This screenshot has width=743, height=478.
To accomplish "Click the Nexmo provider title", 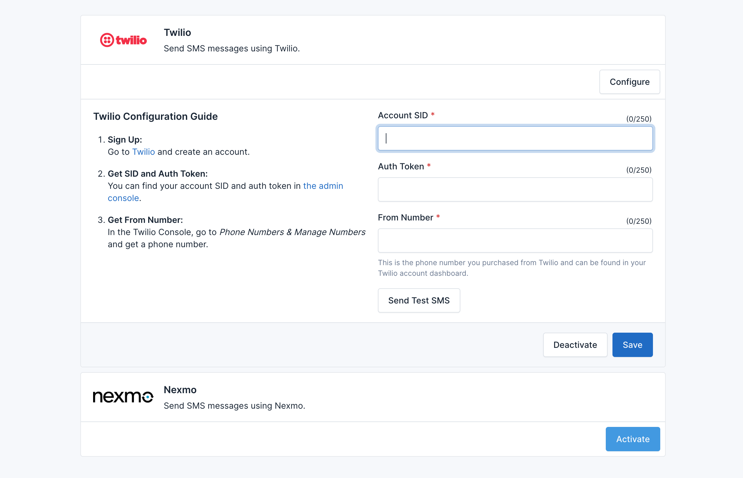I will point(180,390).
